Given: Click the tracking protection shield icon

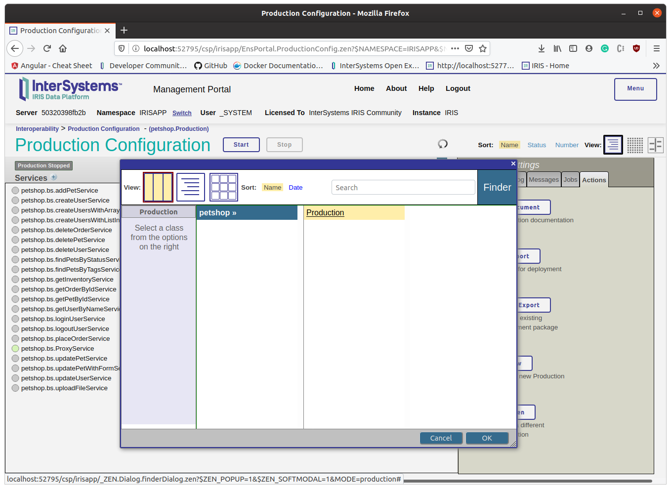Looking at the screenshot, I should pos(122,48).
